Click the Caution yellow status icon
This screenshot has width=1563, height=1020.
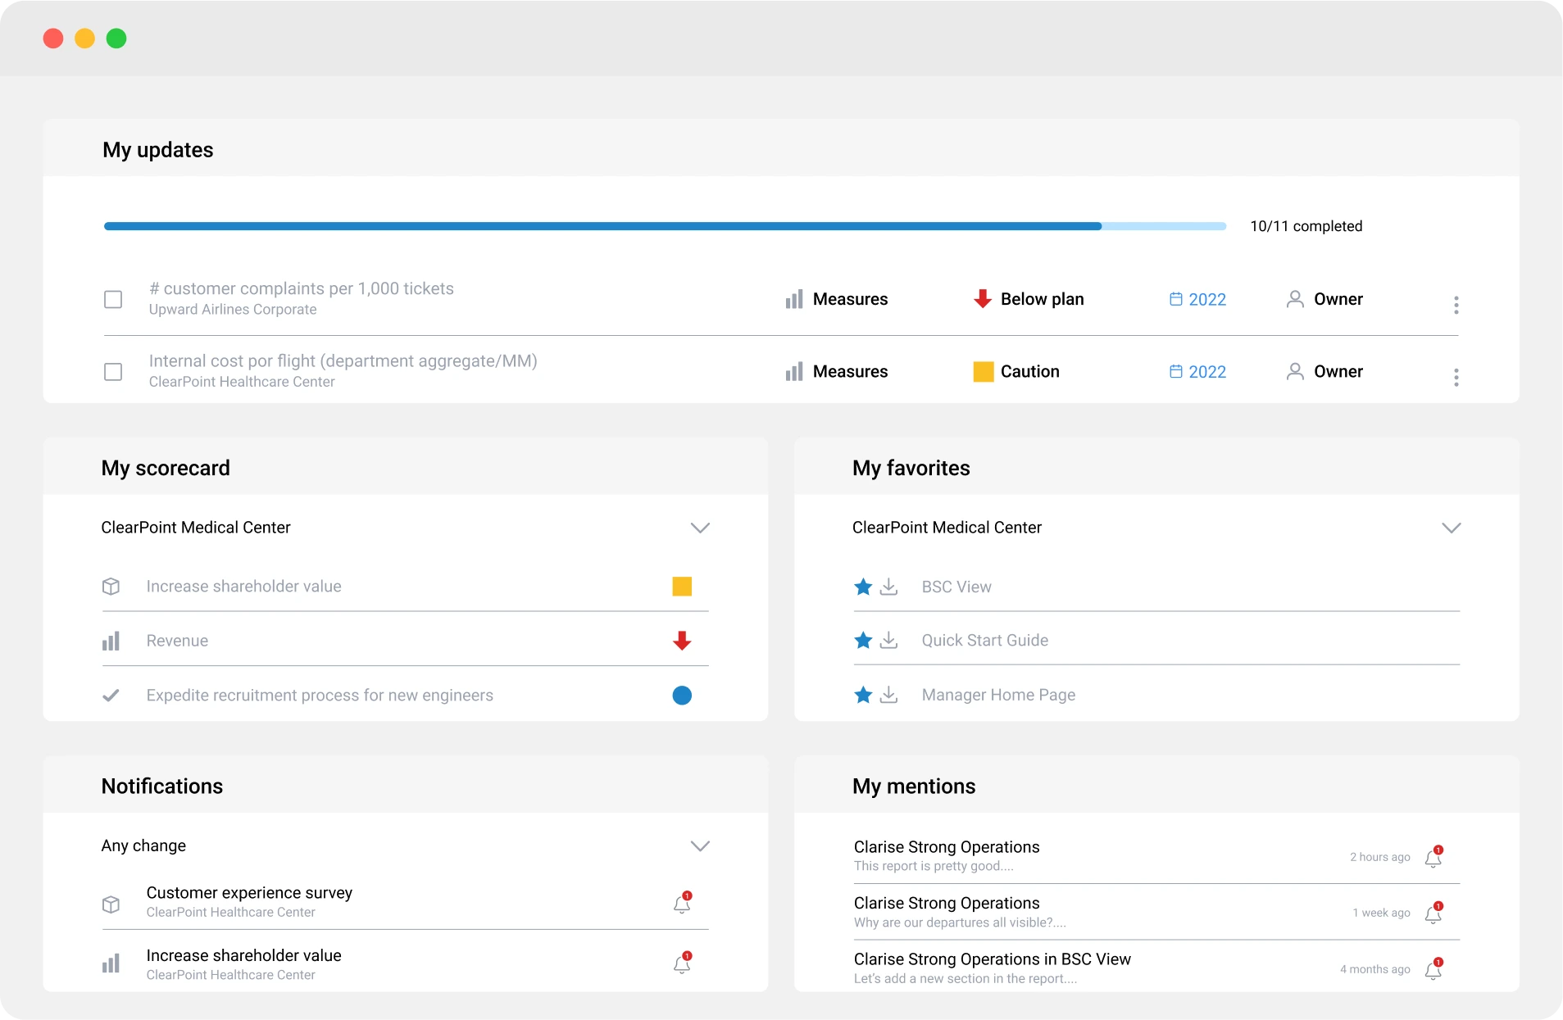pyautogui.click(x=983, y=371)
